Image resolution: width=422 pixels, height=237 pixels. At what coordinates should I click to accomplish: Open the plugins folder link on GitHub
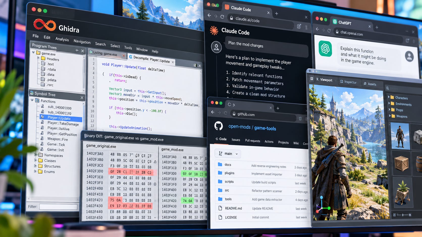(229, 173)
